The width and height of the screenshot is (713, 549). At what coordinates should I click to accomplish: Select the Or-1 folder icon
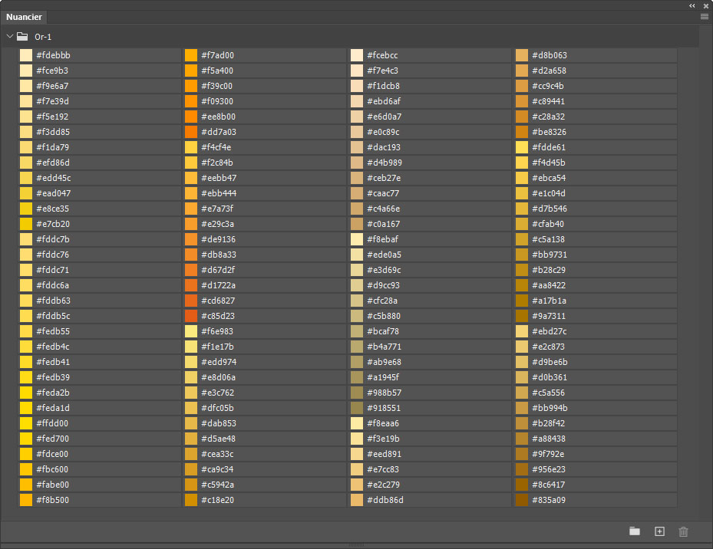tap(22, 36)
